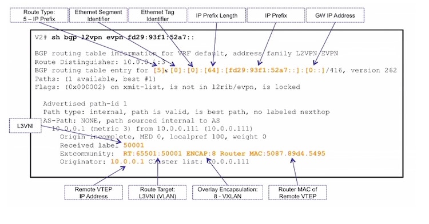429x224 pixels.
Task: Click the orange 'RT:65501:50001' extcommunity value
Action: tap(152, 153)
